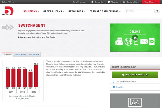Click the line chart icon in gray panel
Screen dimensions: 162x108
[135, 103]
